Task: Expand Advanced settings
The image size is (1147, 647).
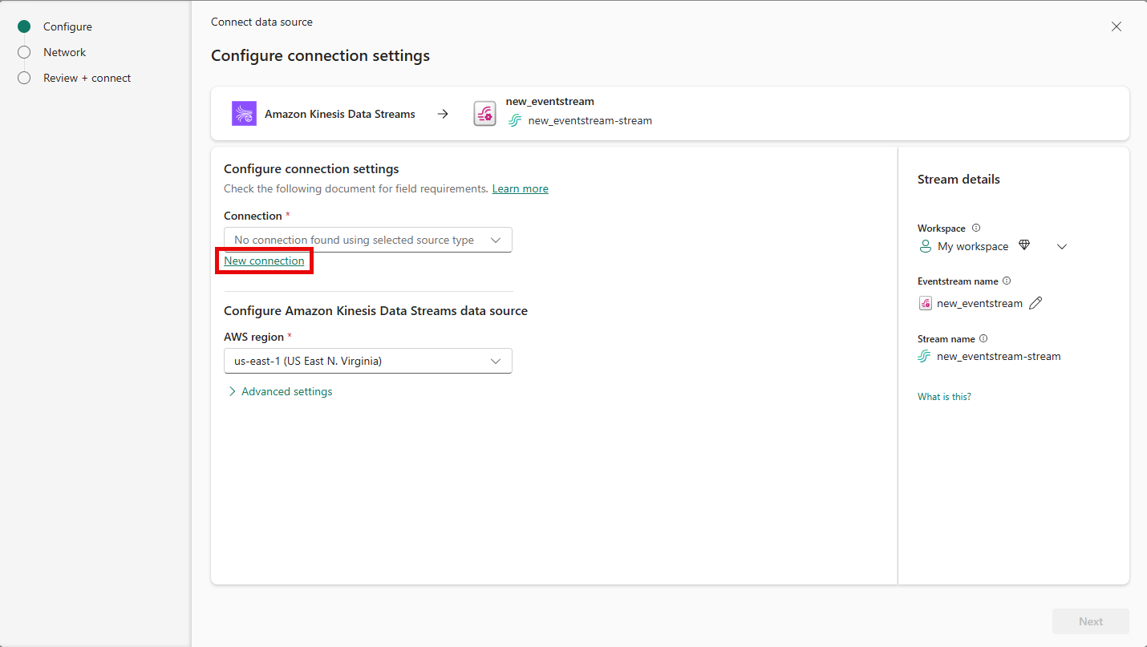Action: pos(280,392)
